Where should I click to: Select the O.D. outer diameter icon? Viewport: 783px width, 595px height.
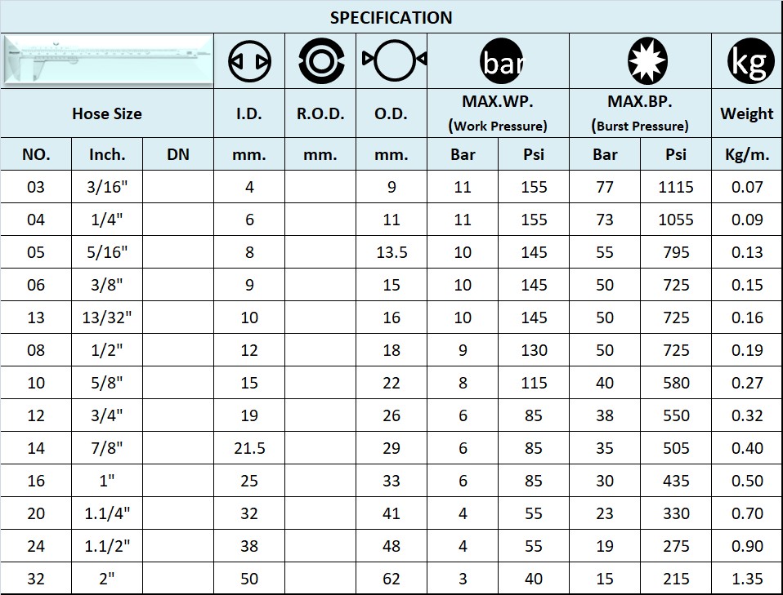pyautogui.click(x=391, y=59)
